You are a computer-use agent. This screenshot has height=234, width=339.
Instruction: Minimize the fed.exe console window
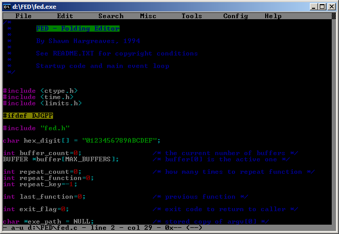point(315,6)
